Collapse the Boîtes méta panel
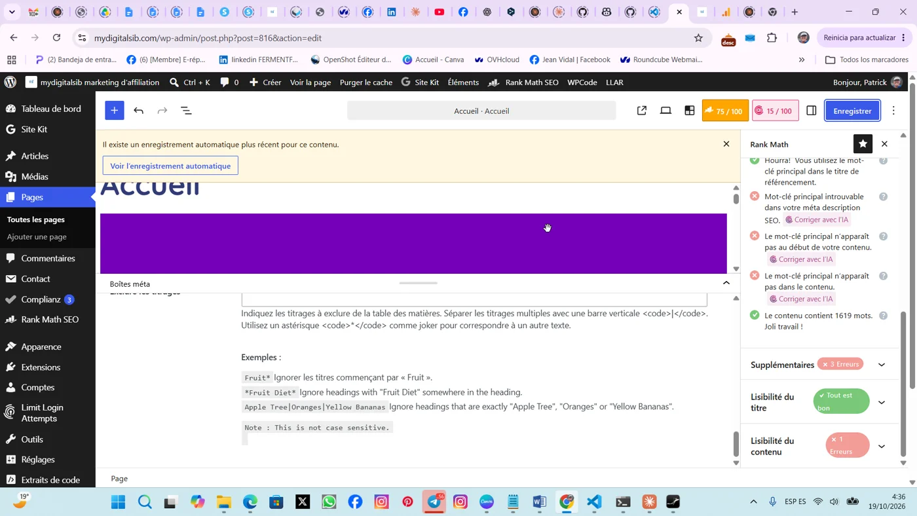The height and width of the screenshot is (516, 917). coord(726,283)
